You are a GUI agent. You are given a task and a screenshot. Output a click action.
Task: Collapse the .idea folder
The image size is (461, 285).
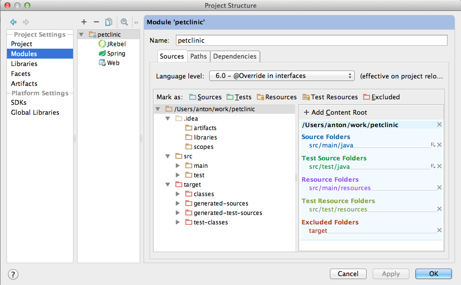point(168,118)
